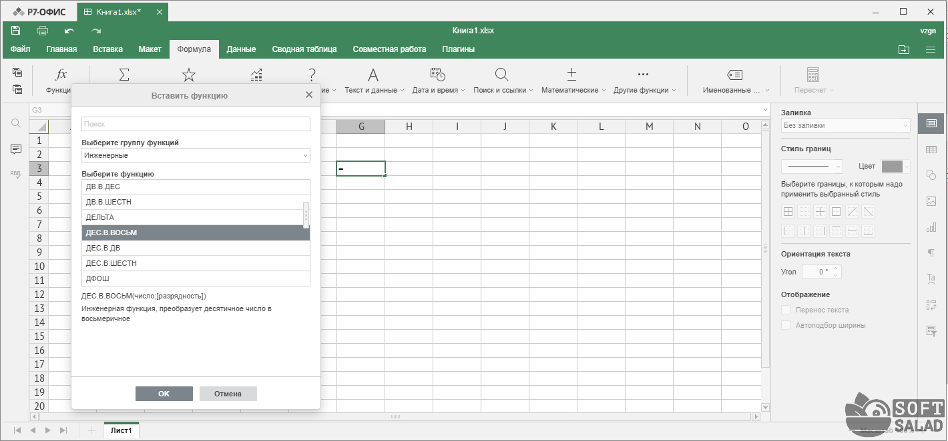This screenshot has width=948, height=441.
Task: Open the search magnifier in left sidebar
Action: pyautogui.click(x=16, y=123)
